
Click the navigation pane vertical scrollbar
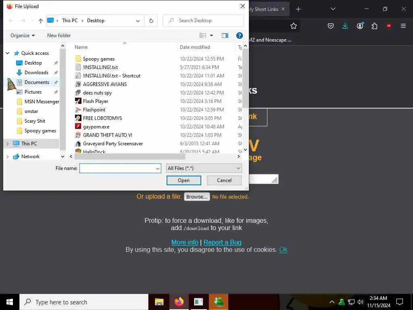pyautogui.click(x=63, y=99)
